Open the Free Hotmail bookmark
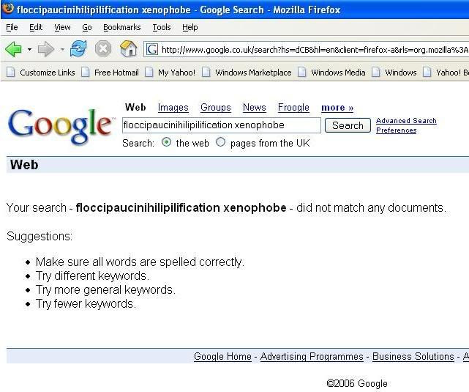 point(110,73)
